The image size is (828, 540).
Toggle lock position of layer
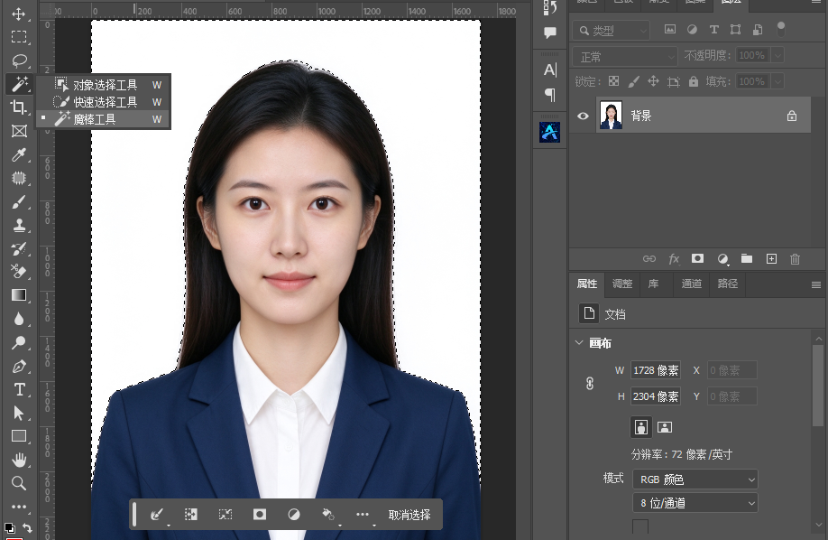tap(653, 81)
